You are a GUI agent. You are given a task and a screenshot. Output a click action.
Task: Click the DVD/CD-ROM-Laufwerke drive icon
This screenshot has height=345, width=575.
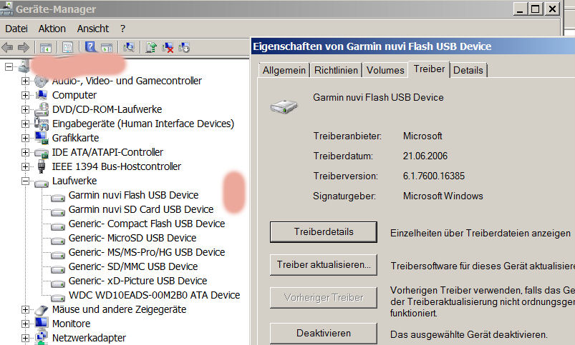(x=42, y=109)
